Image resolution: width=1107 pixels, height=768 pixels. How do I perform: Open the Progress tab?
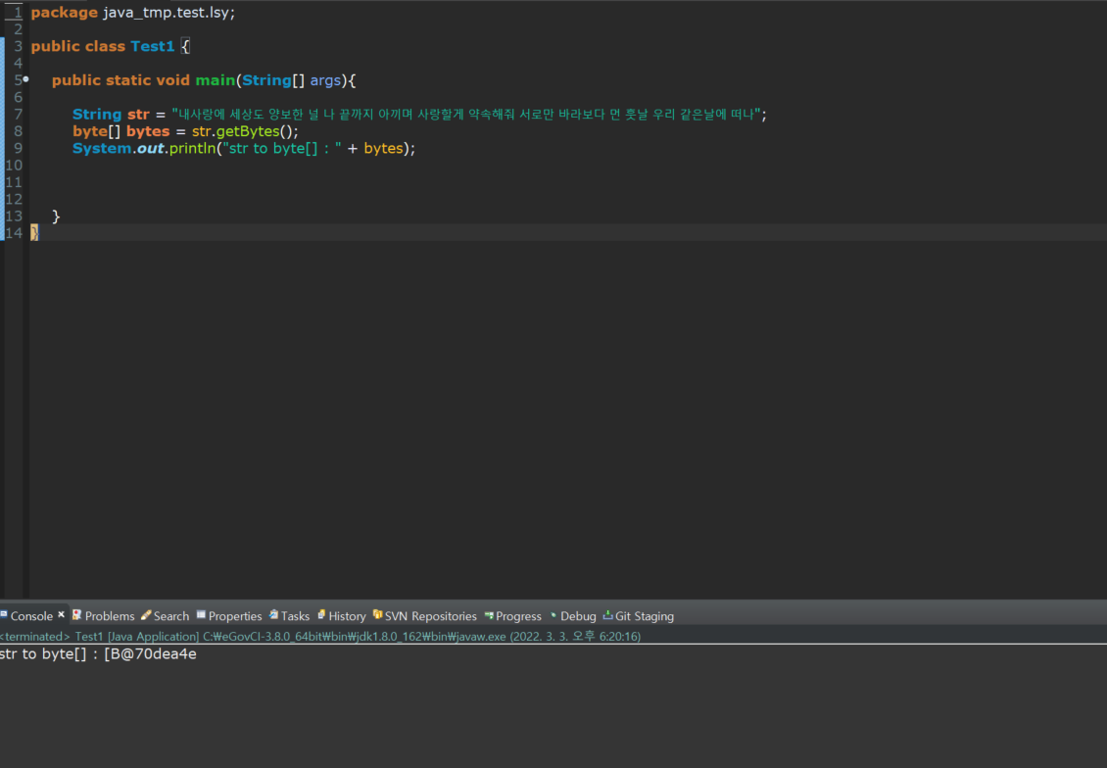point(512,615)
